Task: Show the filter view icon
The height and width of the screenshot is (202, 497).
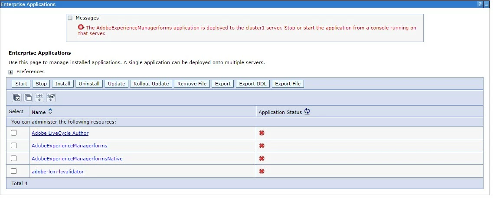Action: [39, 98]
